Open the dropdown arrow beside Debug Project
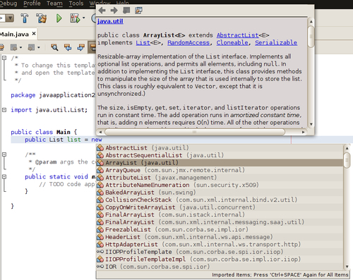353x280 pixels. click(x=84, y=18)
